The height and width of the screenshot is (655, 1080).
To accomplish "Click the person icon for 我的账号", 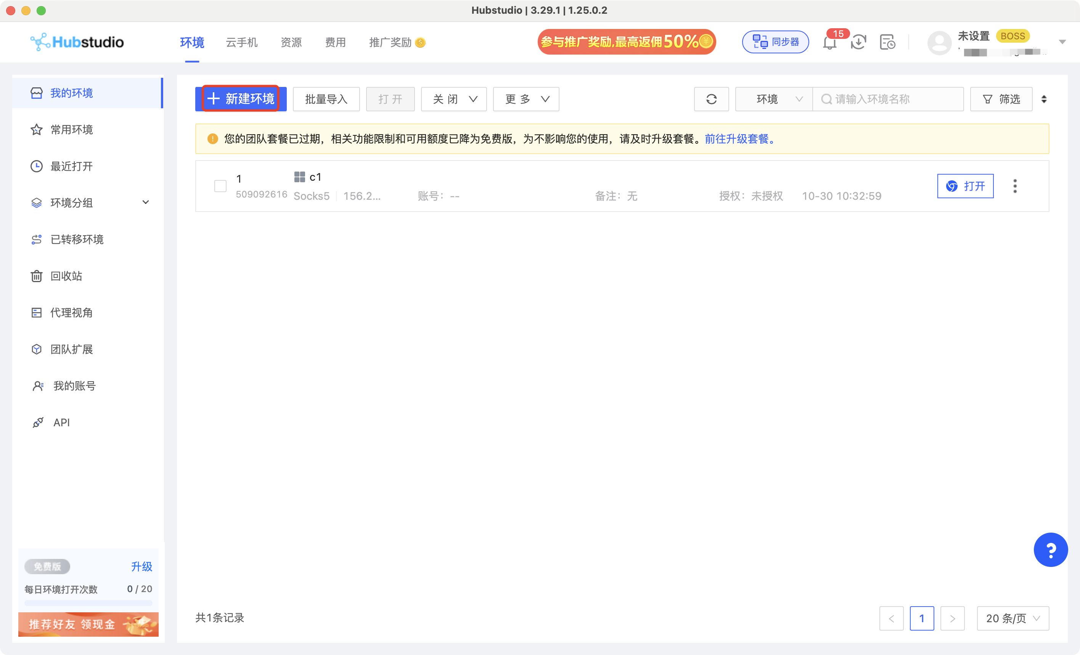I will pyautogui.click(x=38, y=385).
